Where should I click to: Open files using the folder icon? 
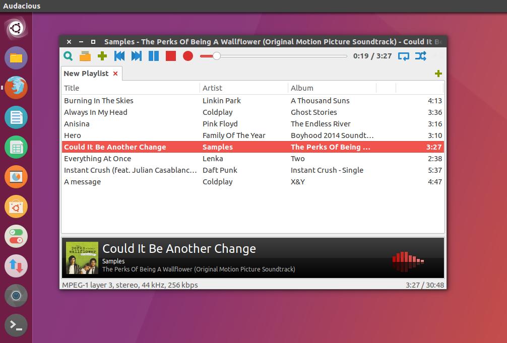click(x=85, y=56)
